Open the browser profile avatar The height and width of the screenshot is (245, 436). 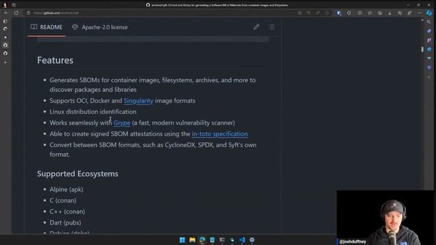[5, 5]
